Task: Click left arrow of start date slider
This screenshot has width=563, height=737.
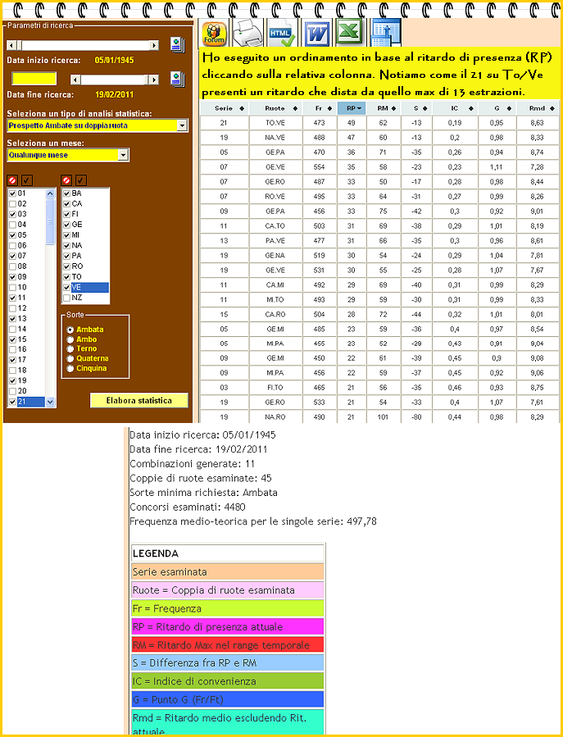Action: coord(11,45)
